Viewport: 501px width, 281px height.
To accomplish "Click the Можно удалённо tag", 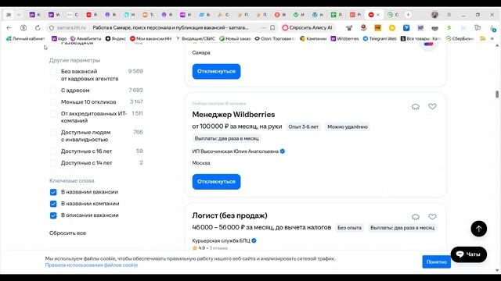I will [x=348, y=126].
